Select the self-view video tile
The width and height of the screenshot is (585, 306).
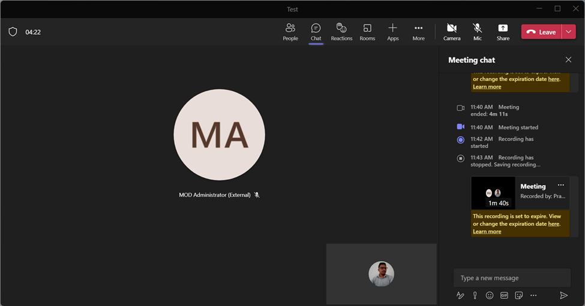click(381, 274)
